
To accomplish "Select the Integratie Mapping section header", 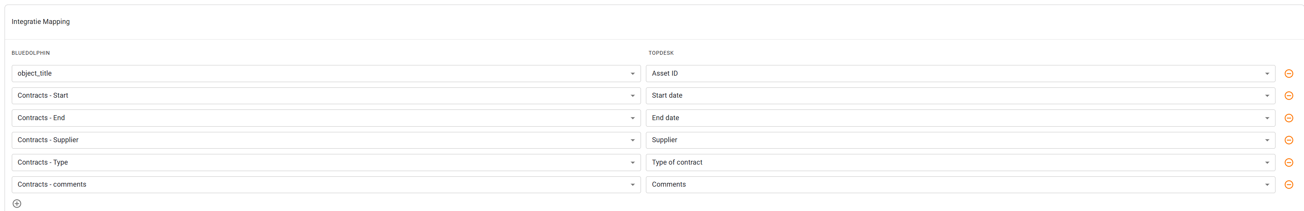I will [x=41, y=22].
